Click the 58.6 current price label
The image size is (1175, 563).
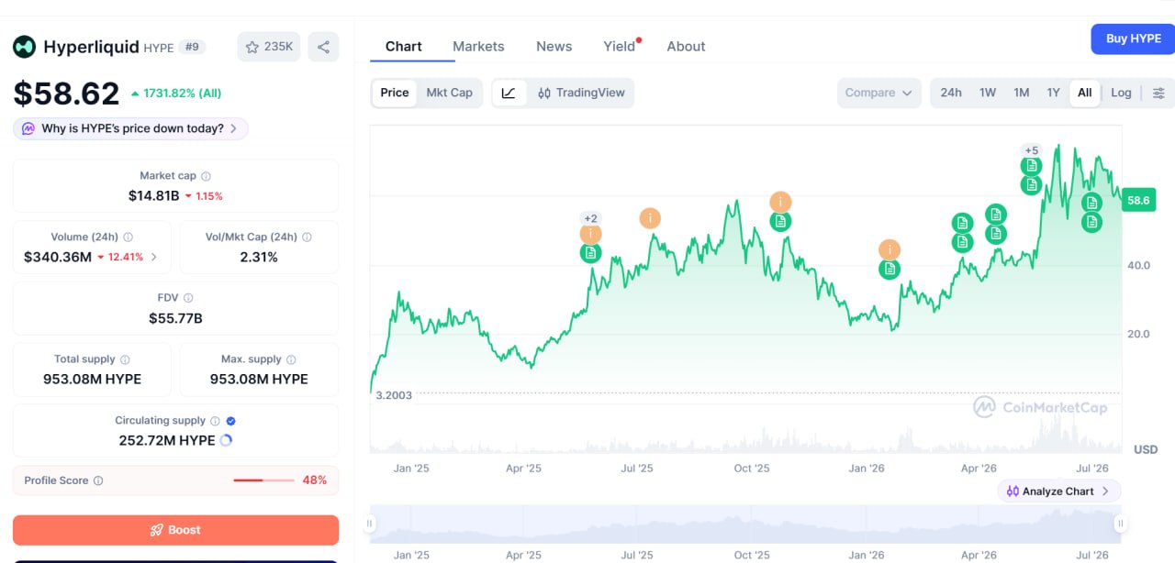pyautogui.click(x=1138, y=200)
